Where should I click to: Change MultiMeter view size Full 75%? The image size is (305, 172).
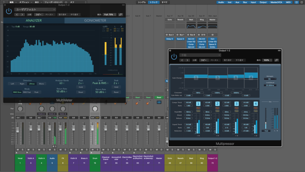pos(110,14)
